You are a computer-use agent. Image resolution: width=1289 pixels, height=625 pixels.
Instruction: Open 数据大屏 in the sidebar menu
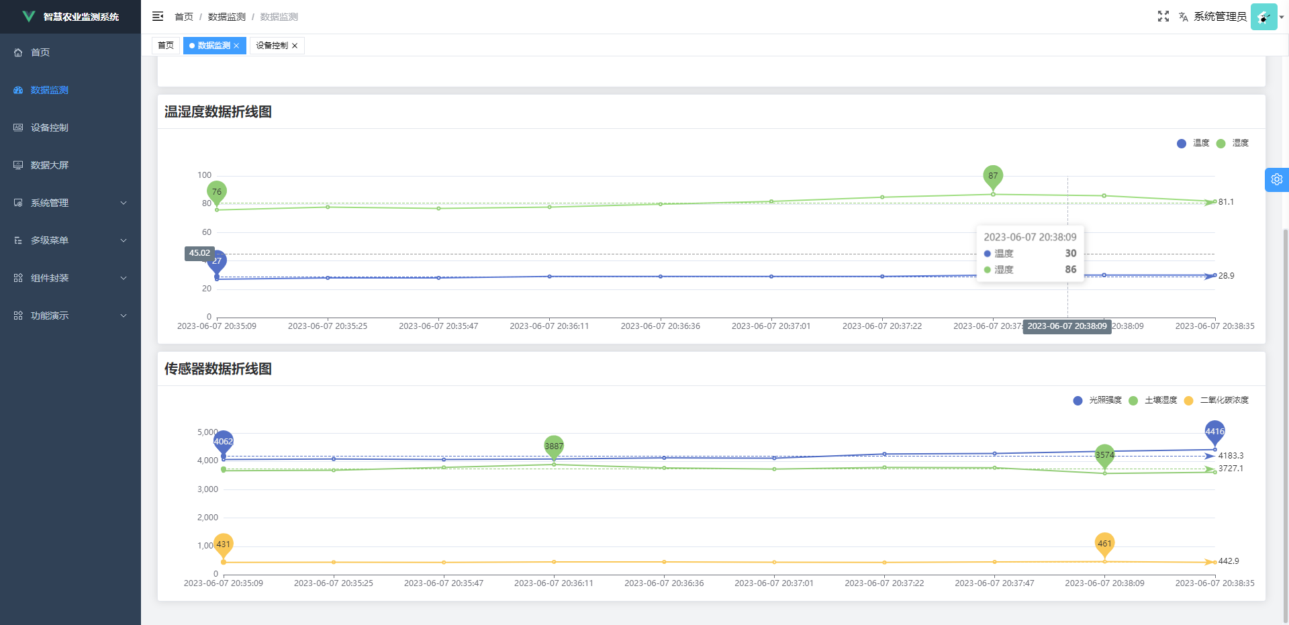[70, 165]
